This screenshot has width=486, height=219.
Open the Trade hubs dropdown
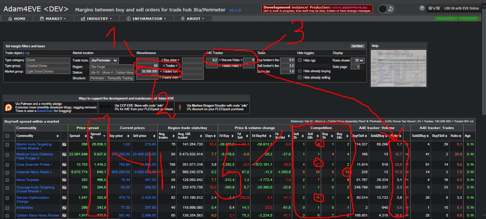click(x=104, y=60)
